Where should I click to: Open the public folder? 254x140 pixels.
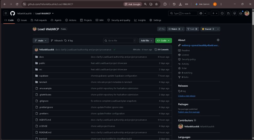pyautogui.click(x=42, y=63)
